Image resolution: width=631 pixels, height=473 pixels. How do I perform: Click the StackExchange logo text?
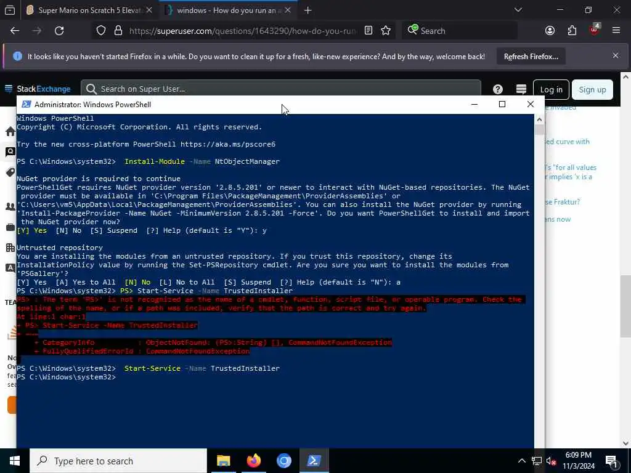pyautogui.click(x=44, y=89)
